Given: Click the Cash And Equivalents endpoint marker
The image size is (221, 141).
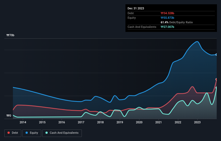Looking at the screenshot, I should tap(216, 88).
